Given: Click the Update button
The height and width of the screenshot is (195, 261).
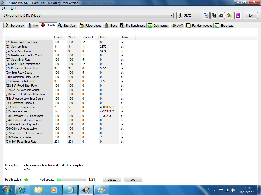Looking at the screenshot, I should coord(112,180).
